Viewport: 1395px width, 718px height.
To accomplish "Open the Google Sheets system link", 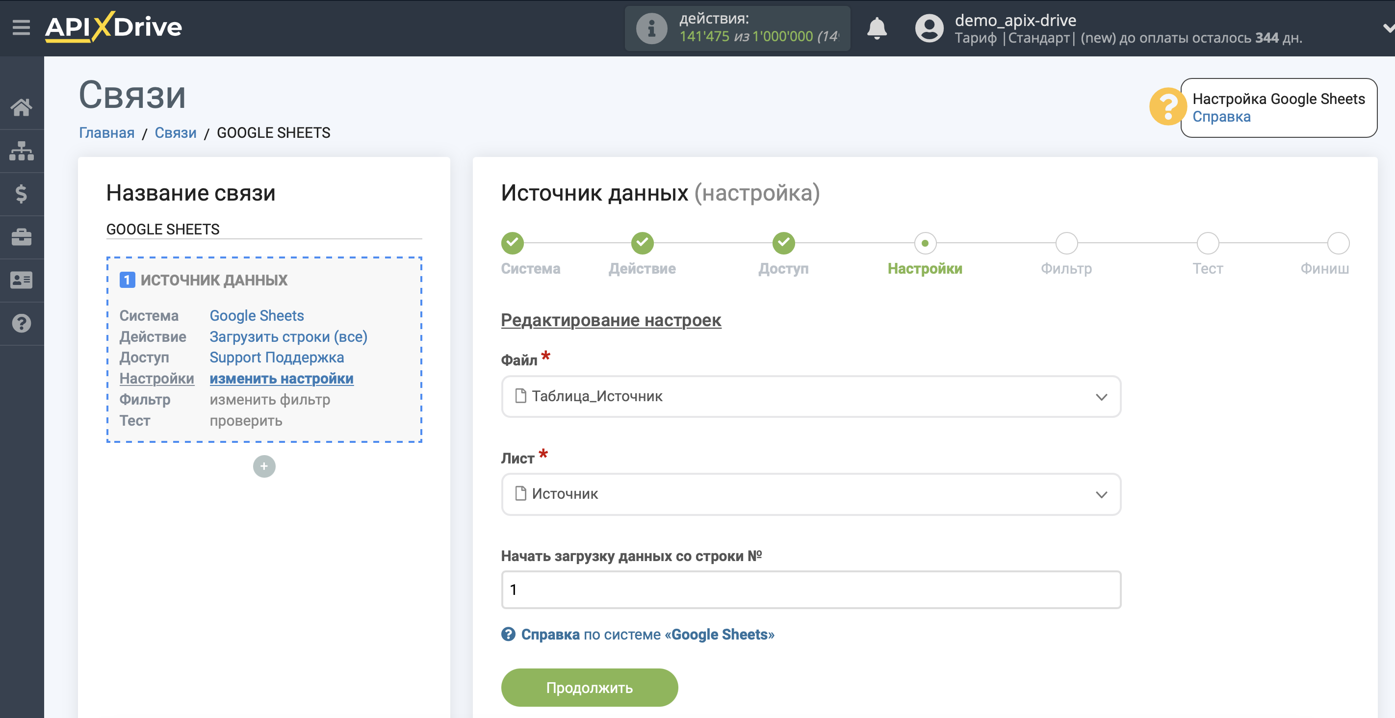I will 257,315.
